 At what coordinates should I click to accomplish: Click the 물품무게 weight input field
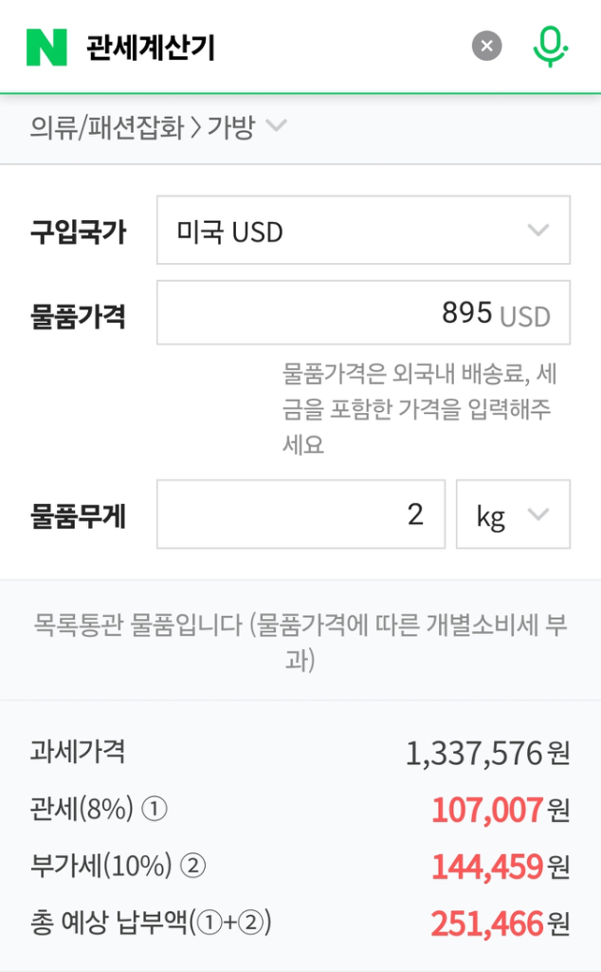tap(300, 514)
